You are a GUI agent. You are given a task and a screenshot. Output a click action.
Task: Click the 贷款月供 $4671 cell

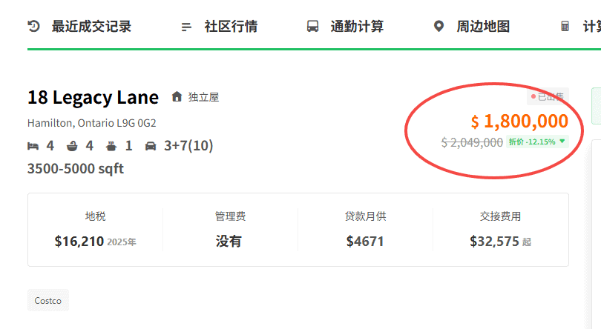365,229
